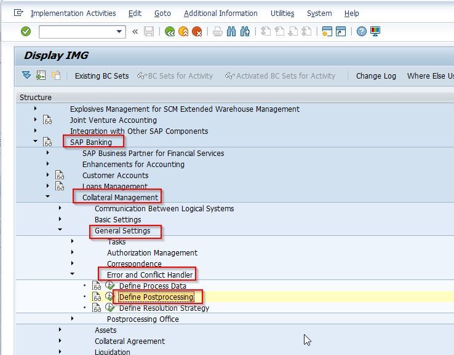Open the Goto menu

(x=162, y=14)
